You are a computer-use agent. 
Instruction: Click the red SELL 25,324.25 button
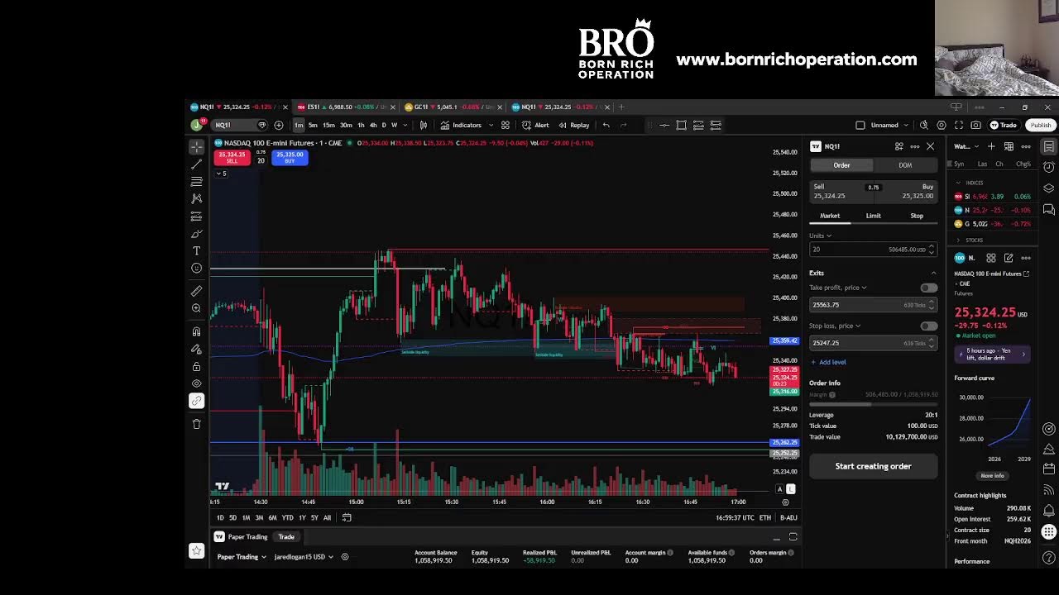click(232, 157)
